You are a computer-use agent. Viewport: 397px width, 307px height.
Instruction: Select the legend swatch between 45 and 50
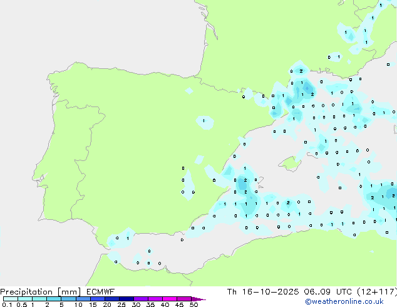pos(184,299)
